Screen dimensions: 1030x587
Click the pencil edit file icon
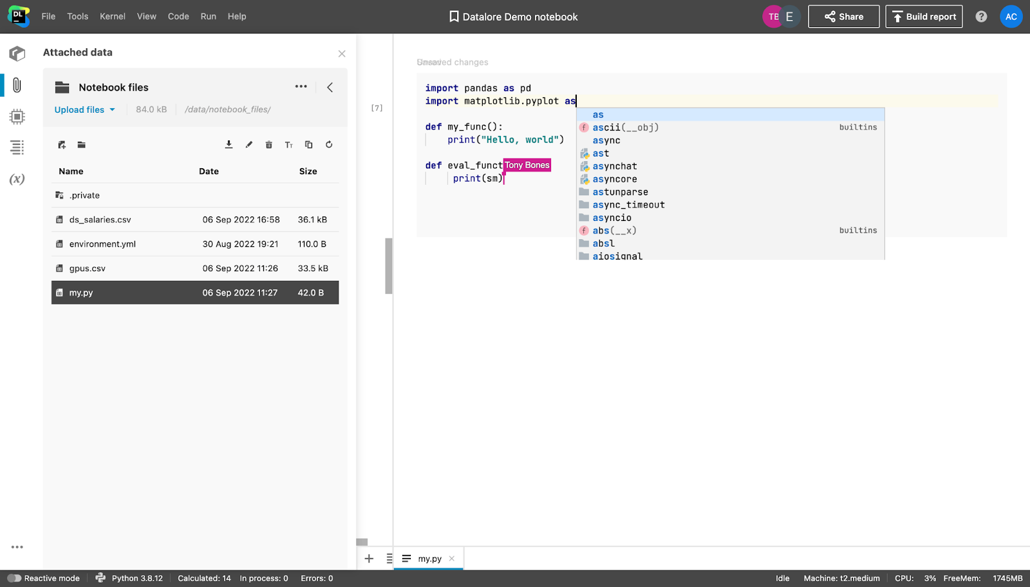click(x=248, y=145)
